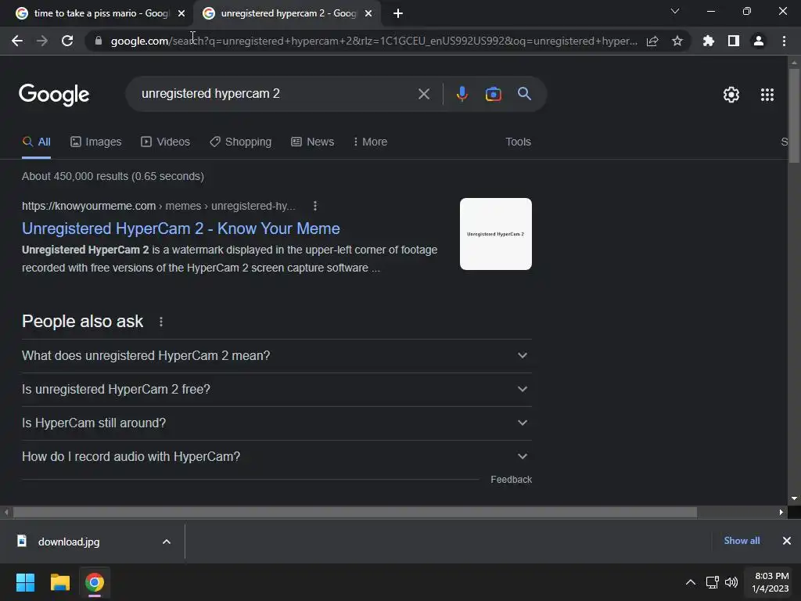Open the Tools search options
The width and height of the screenshot is (801, 601).
tap(518, 142)
